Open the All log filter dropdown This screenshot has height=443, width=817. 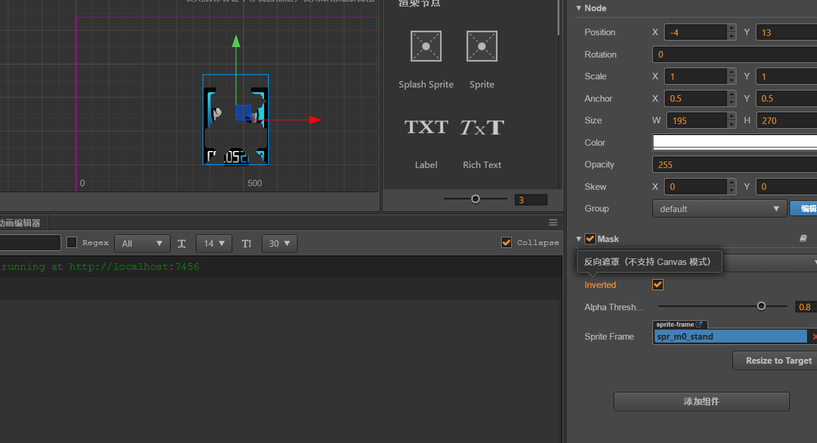pos(142,243)
